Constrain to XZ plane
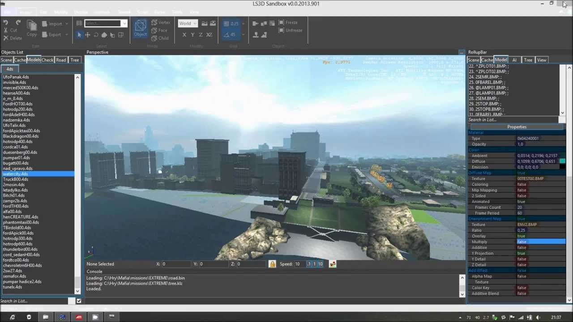573x322 pixels. click(209, 34)
